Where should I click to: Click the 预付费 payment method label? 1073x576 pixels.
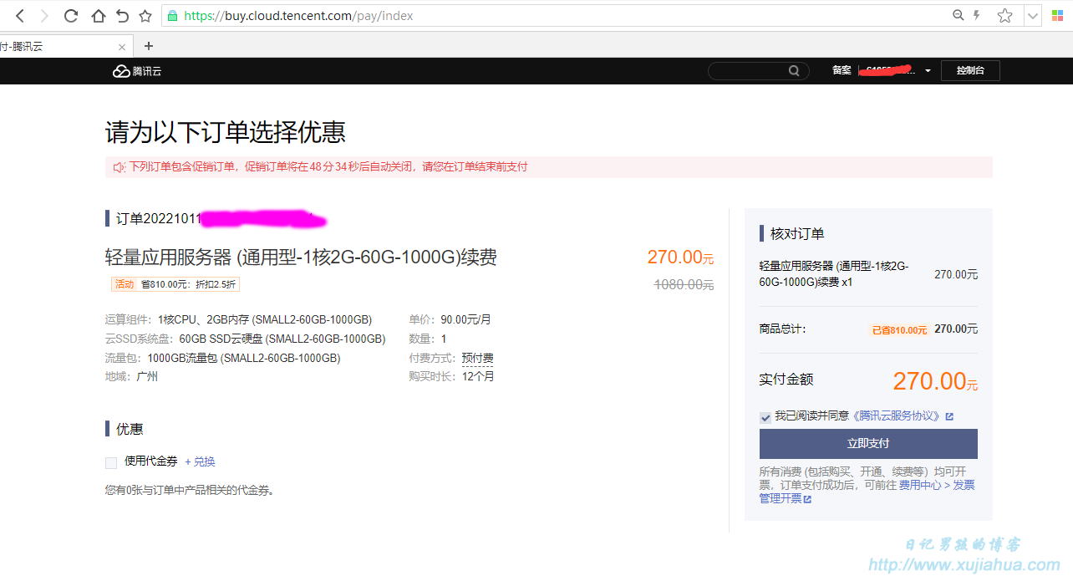tap(477, 358)
